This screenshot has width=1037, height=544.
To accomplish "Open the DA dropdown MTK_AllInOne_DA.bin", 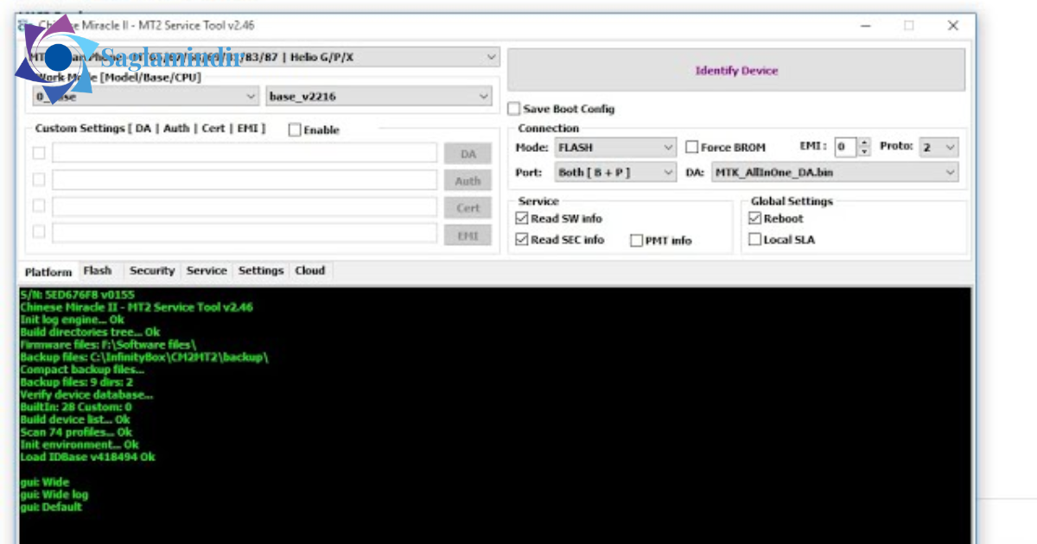I will [835, 173].
